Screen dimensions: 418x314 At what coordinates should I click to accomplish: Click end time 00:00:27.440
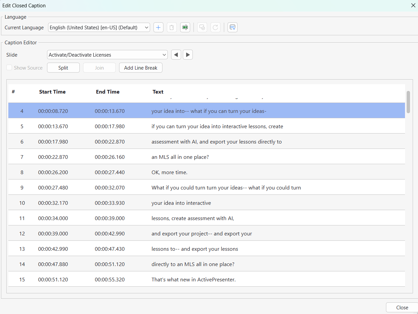[x=110, y=172]
